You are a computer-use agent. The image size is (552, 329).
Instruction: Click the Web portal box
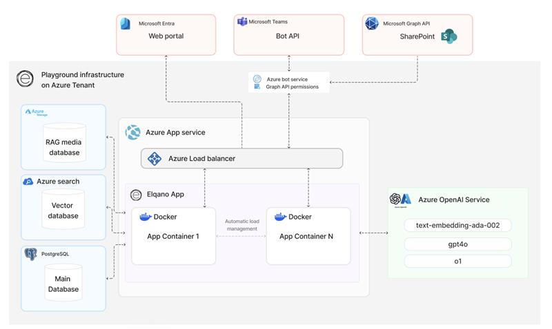[x=166, y=35]
